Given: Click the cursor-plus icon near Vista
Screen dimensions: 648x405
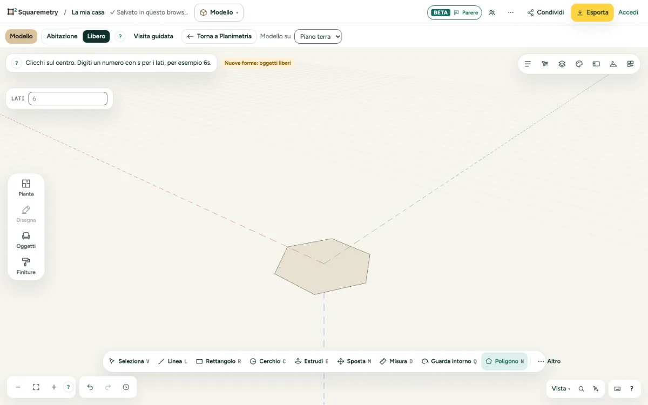Looking at the screenshot, I should (x=596, y=389).
